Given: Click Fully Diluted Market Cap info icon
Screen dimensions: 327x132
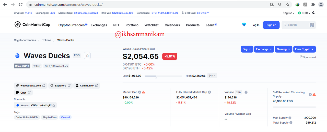Looking at the screenshot, I should 209,92.
